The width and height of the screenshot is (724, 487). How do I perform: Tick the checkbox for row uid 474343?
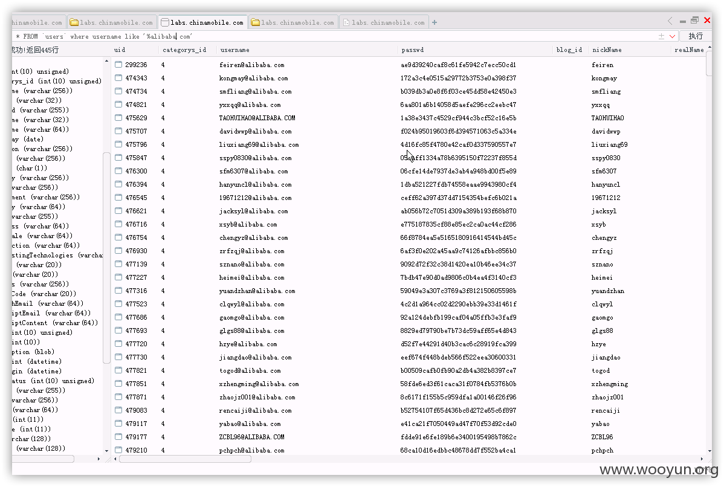point(118,78)
